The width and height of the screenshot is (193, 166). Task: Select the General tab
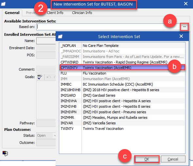pos(12,13)
